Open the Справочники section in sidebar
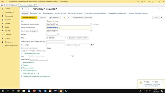The image size is (165, 93). point(9,42)
